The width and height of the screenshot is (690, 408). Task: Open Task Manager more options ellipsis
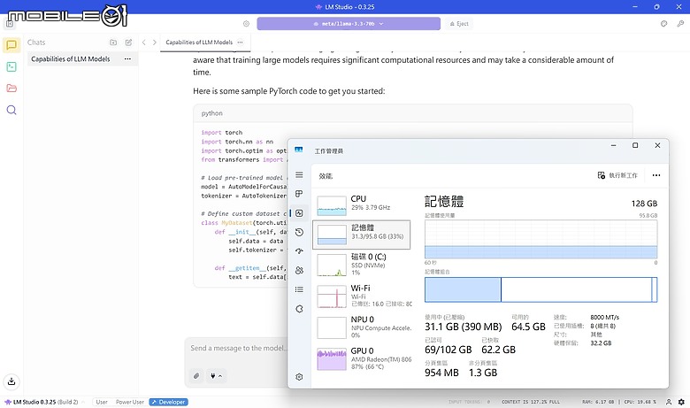point(656,175)
